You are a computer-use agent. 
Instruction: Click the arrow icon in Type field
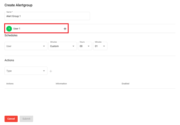[44, 71]
